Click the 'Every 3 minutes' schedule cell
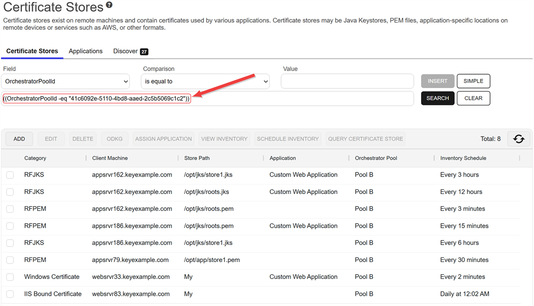Screen dimensions: 534x306 coord(462,209)
